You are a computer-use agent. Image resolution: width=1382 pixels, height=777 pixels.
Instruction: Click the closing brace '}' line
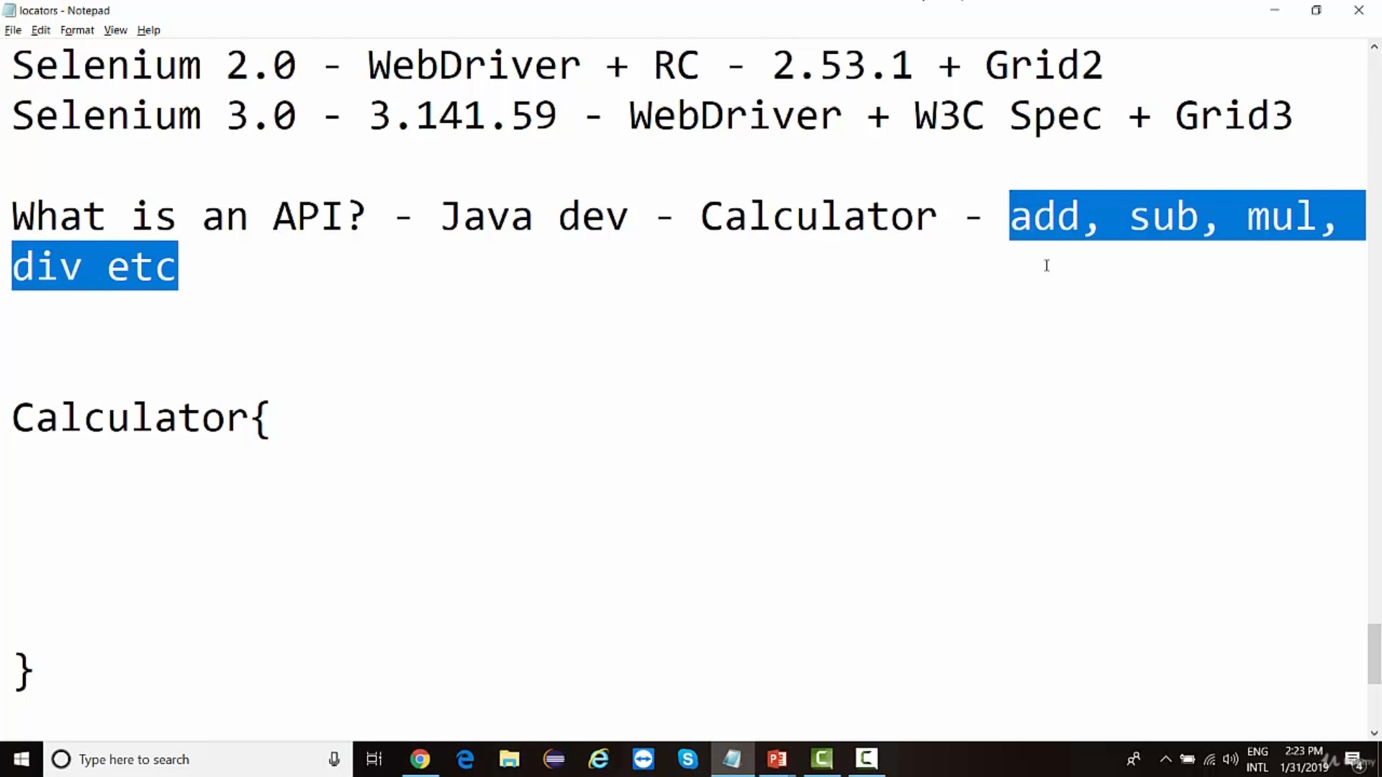point(24,671)
